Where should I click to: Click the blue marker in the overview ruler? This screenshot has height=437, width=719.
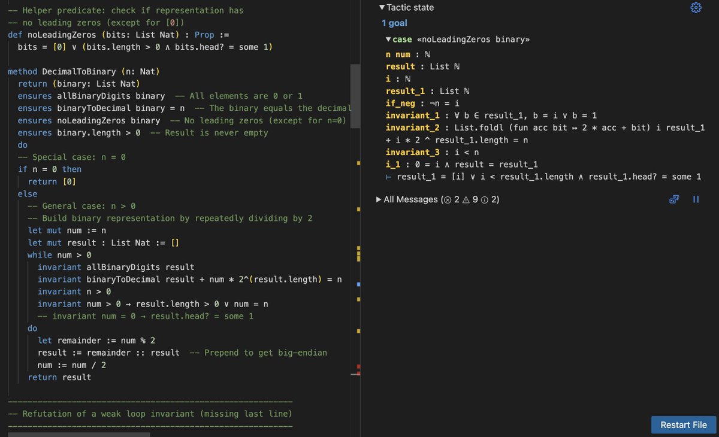click(358, 284)
